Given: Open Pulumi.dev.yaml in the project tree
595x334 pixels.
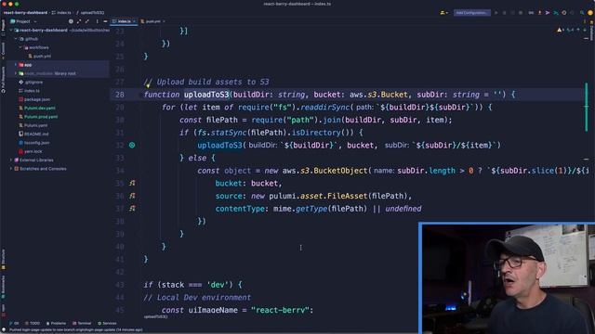Looking at the screenshot, I should (39, 108).
